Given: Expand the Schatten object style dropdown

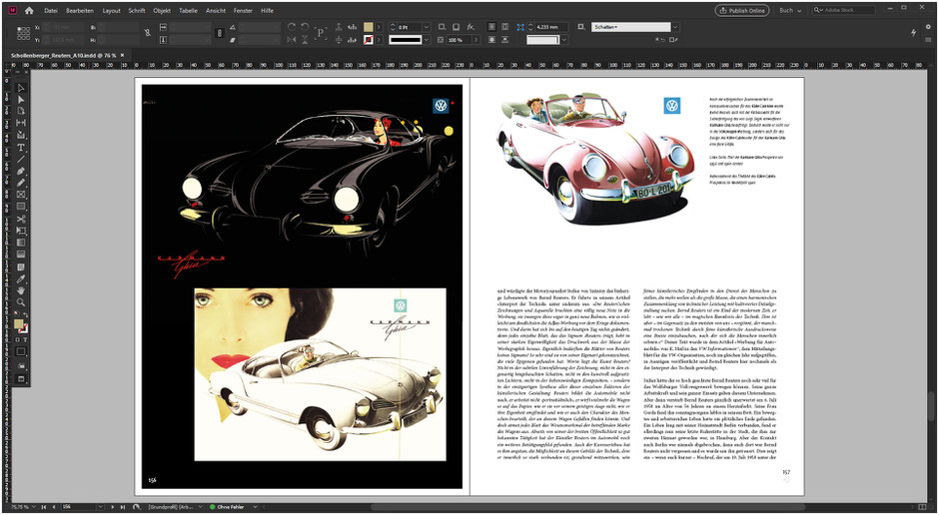Looking at the screenshot, I should pyautogui.click(x=675, y=28).
